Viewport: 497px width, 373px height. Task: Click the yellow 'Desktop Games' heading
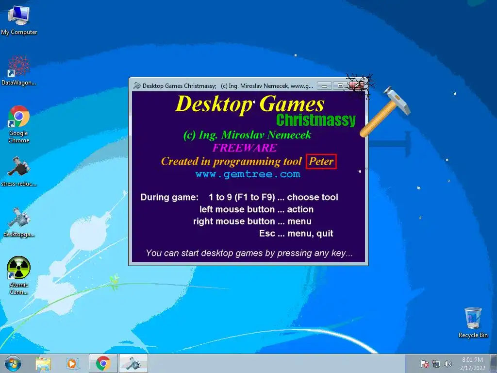(250, 104)
